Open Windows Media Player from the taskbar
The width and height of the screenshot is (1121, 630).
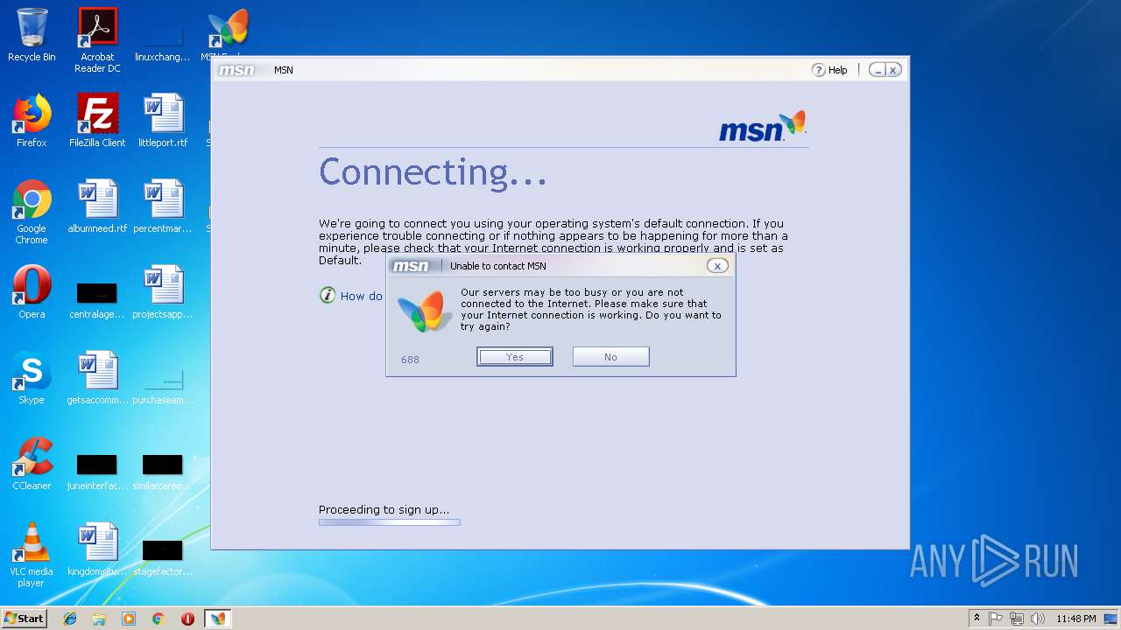[129, 619]
